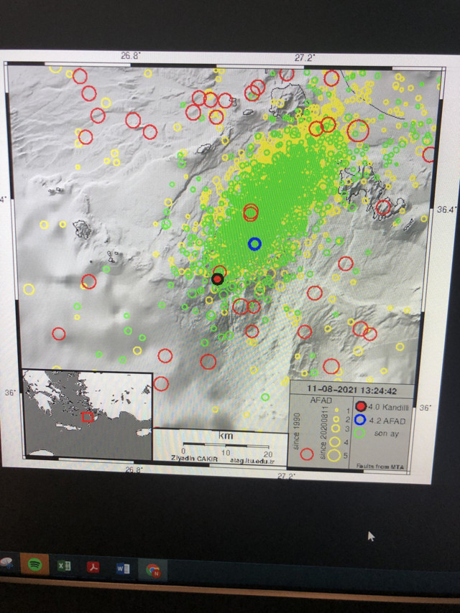Switch to Chrome in the taskbar
Viewport: 460px width, 613px height.
click(152, 570)
